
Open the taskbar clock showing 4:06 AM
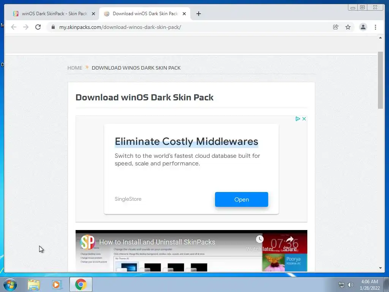click(x=370, y=285)
